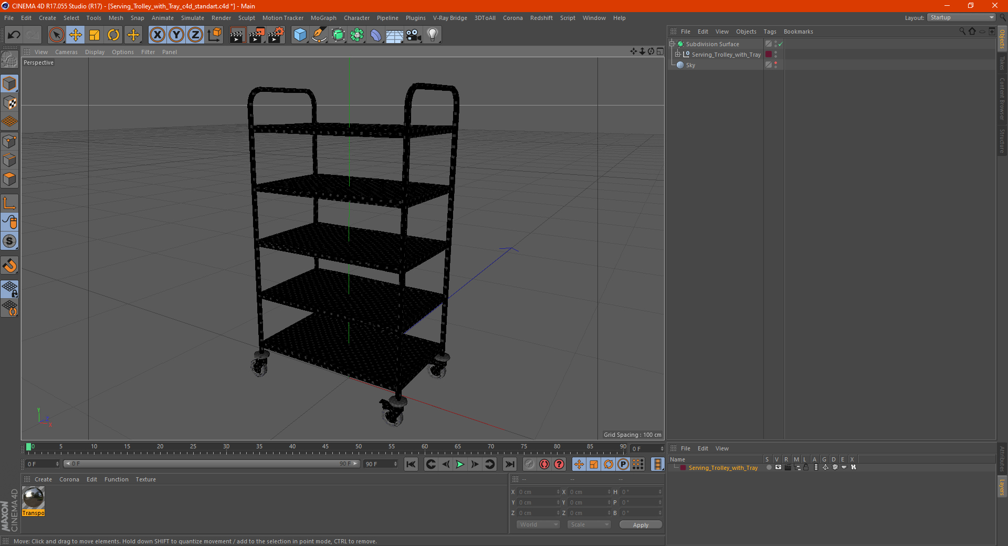Expand Serving_Trolley_with_Tray object
The width and height of the screenshot is (1008, 546).
(677, 55)
